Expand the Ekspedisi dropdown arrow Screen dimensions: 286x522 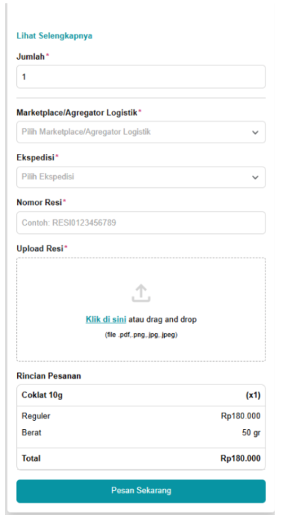click(x=255, y=177)
